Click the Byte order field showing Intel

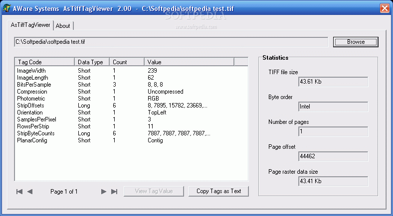(333, 107)
